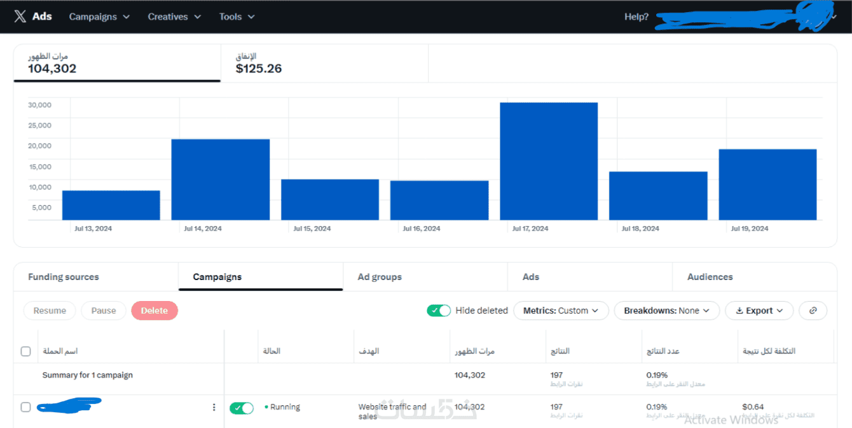Toggle the Running campaign on/off switch

(242, 408)
